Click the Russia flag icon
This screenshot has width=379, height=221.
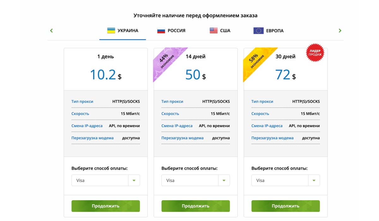(161, 31)
